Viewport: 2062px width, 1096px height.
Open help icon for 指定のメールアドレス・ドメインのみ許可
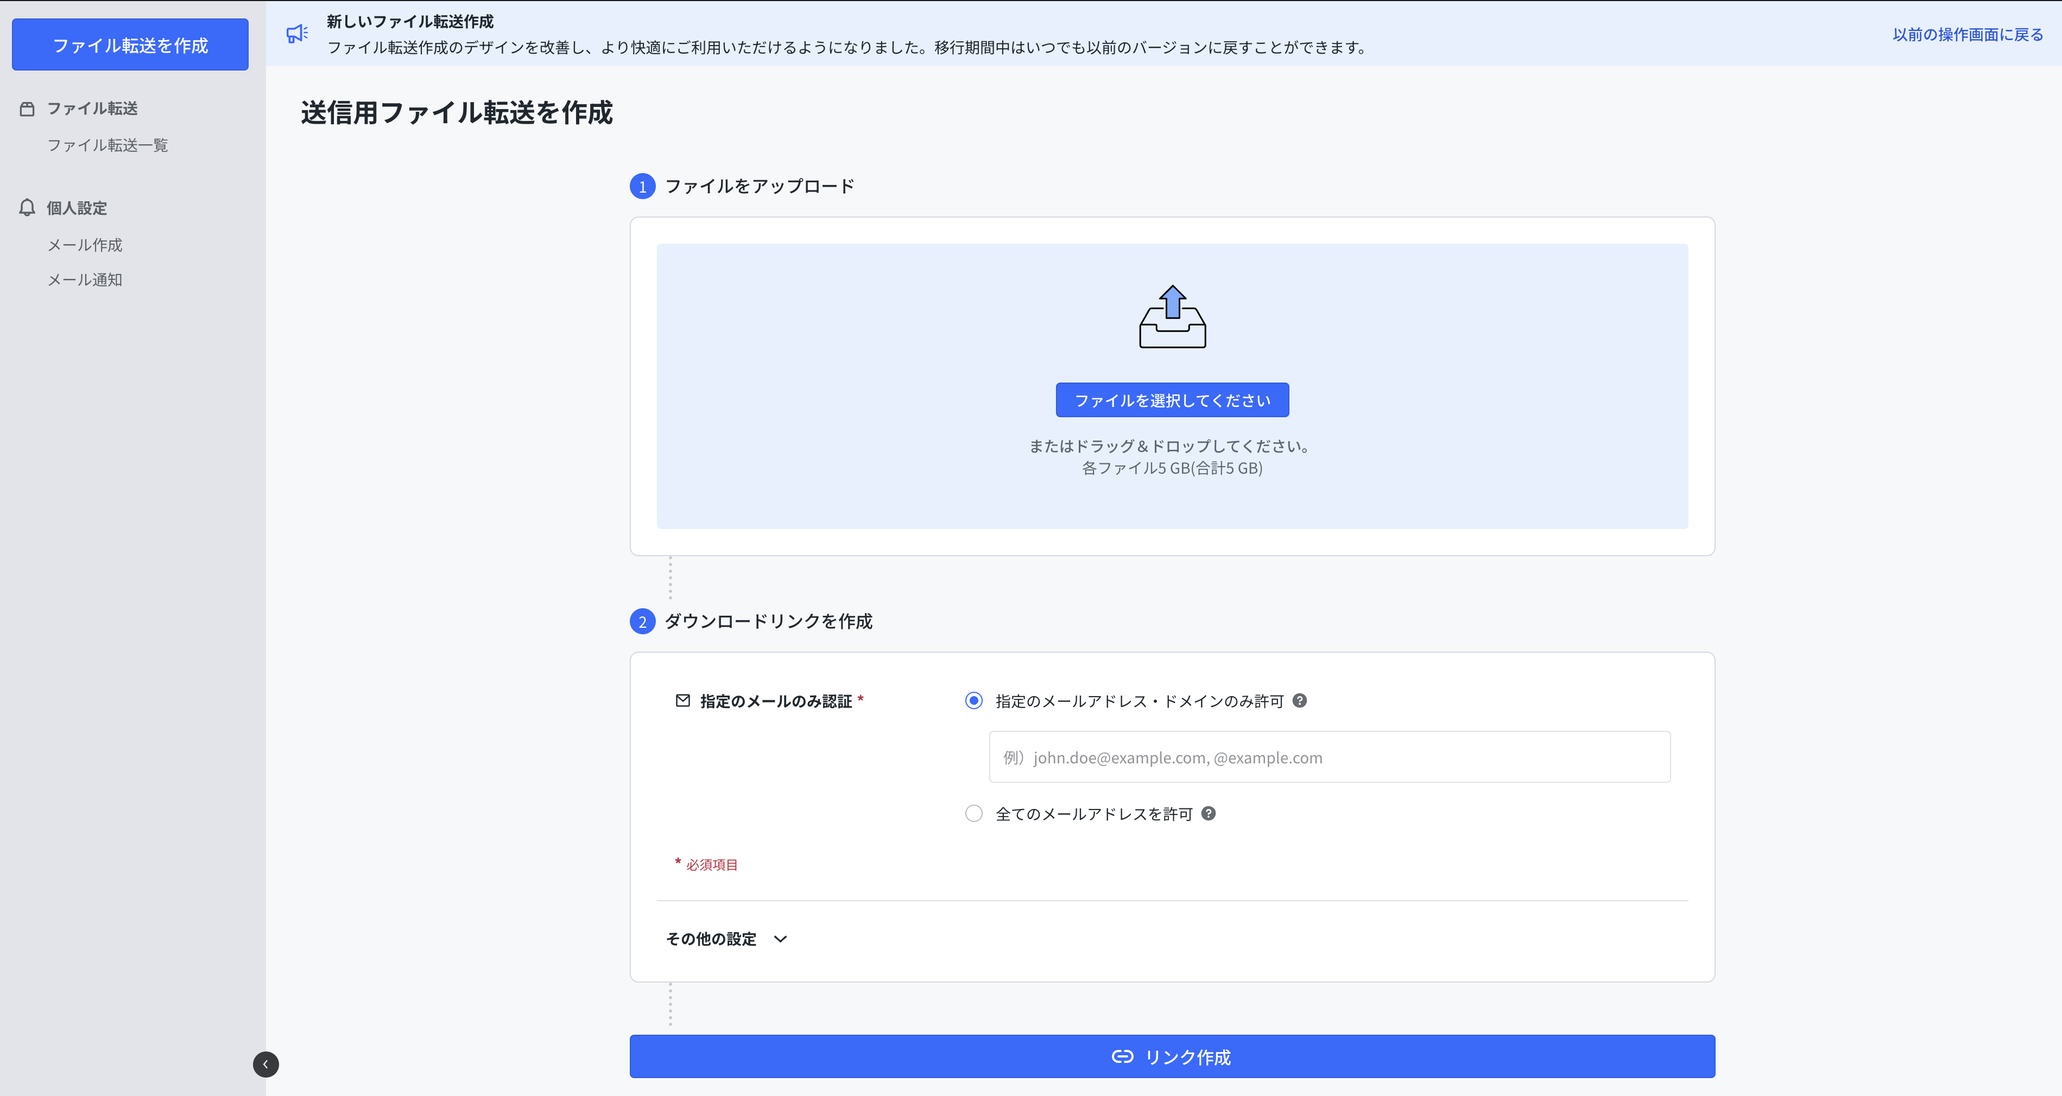pos(1299,701)
